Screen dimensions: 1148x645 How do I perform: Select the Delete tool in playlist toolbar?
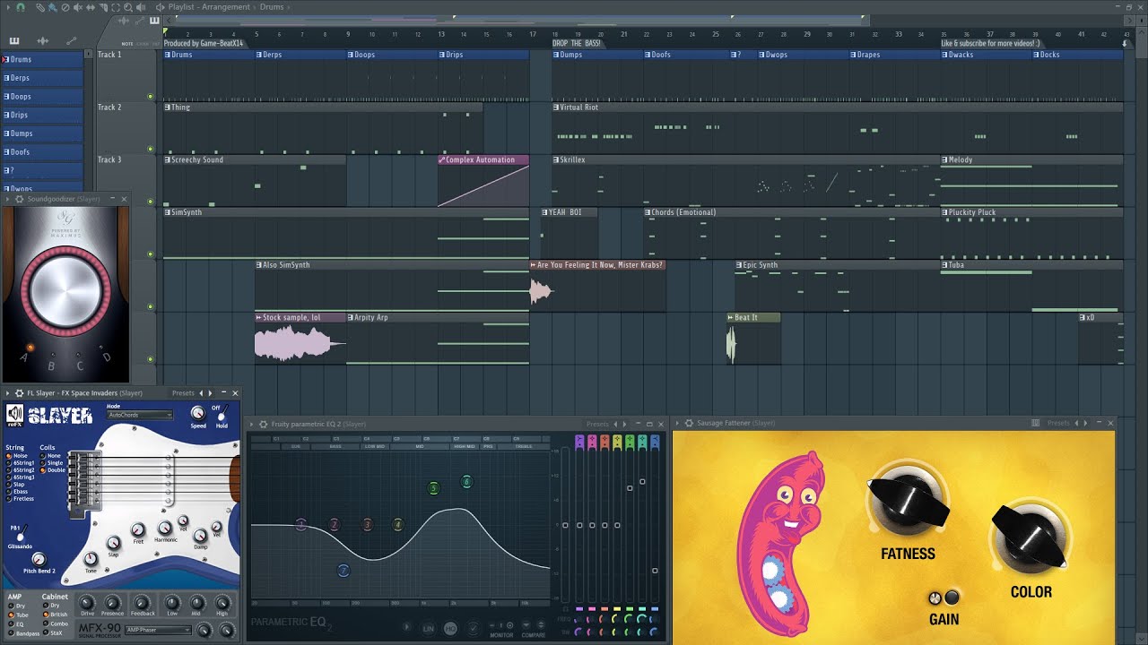pyautogui.click(x=65, y=7)
